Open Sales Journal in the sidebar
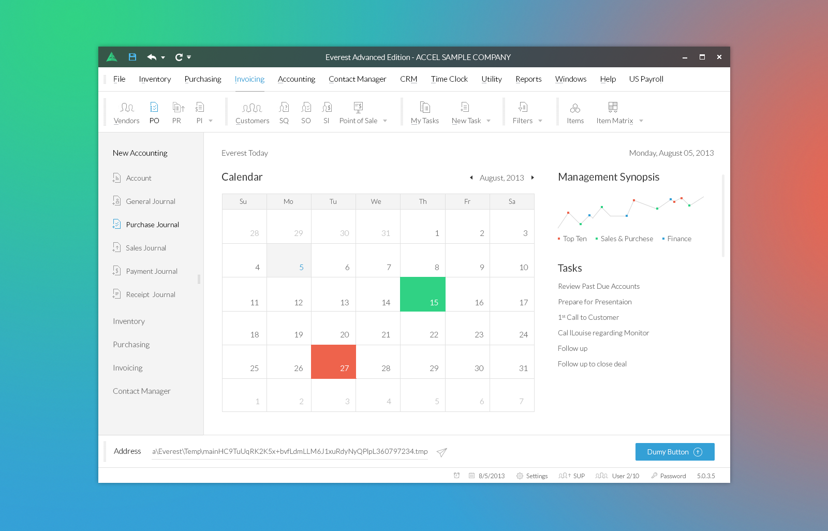 coord(140,248)
